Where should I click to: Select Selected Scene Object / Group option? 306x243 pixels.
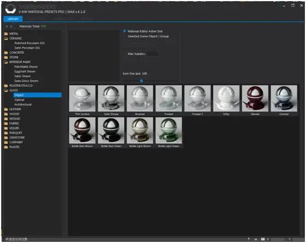[148, 36]
